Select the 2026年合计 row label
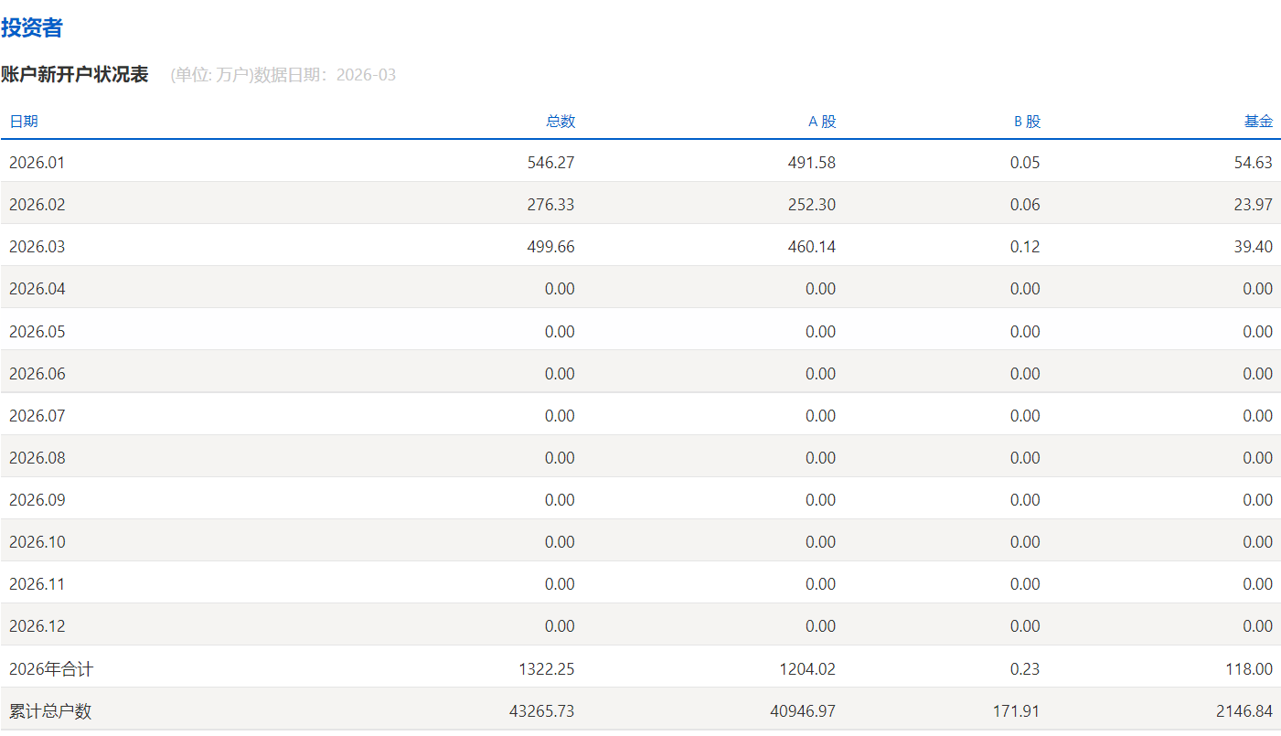Image resolution: width=1281 pixels, height=736 pixels. (x=51, y=669)
